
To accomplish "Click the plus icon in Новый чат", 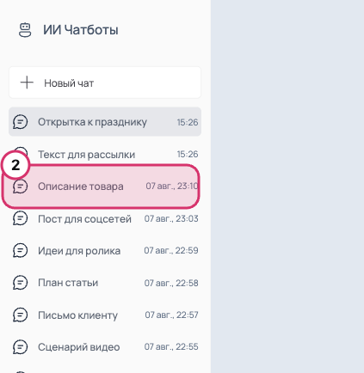I will 27,83.
